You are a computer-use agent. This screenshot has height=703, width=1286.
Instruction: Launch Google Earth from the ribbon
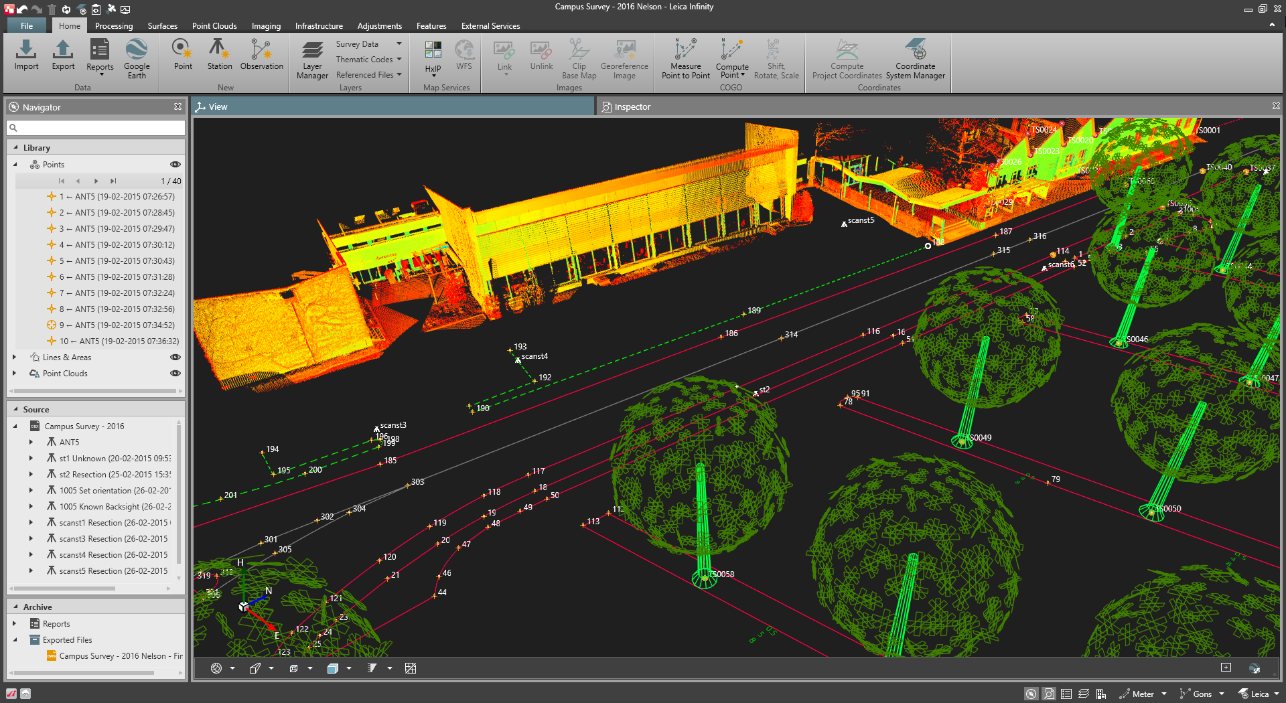point(137,59)
